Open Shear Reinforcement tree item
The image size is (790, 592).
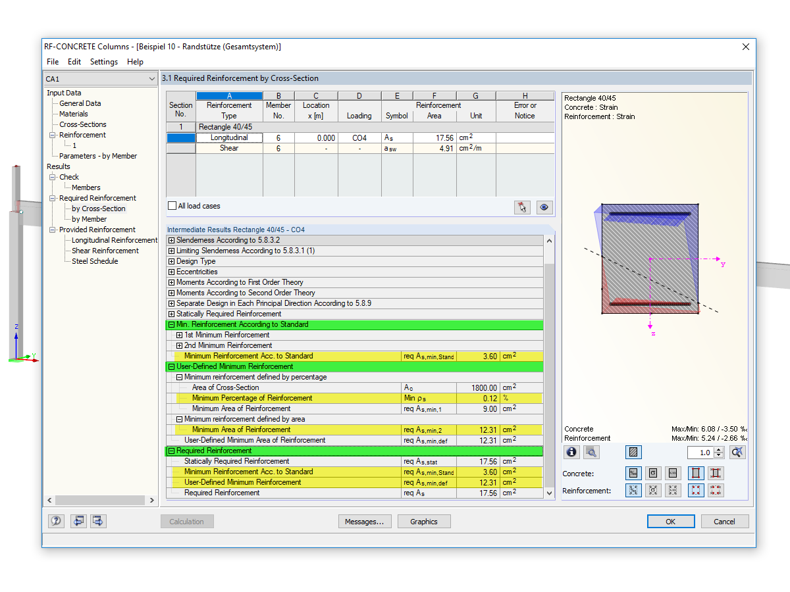click(x=105, y=251)
